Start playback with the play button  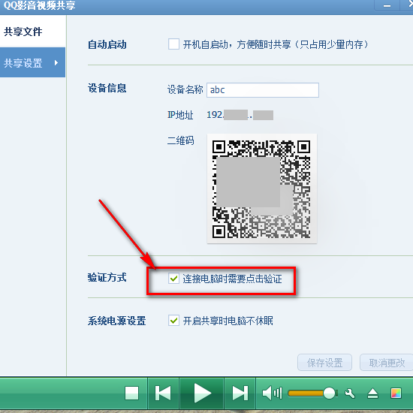[202, 393]
